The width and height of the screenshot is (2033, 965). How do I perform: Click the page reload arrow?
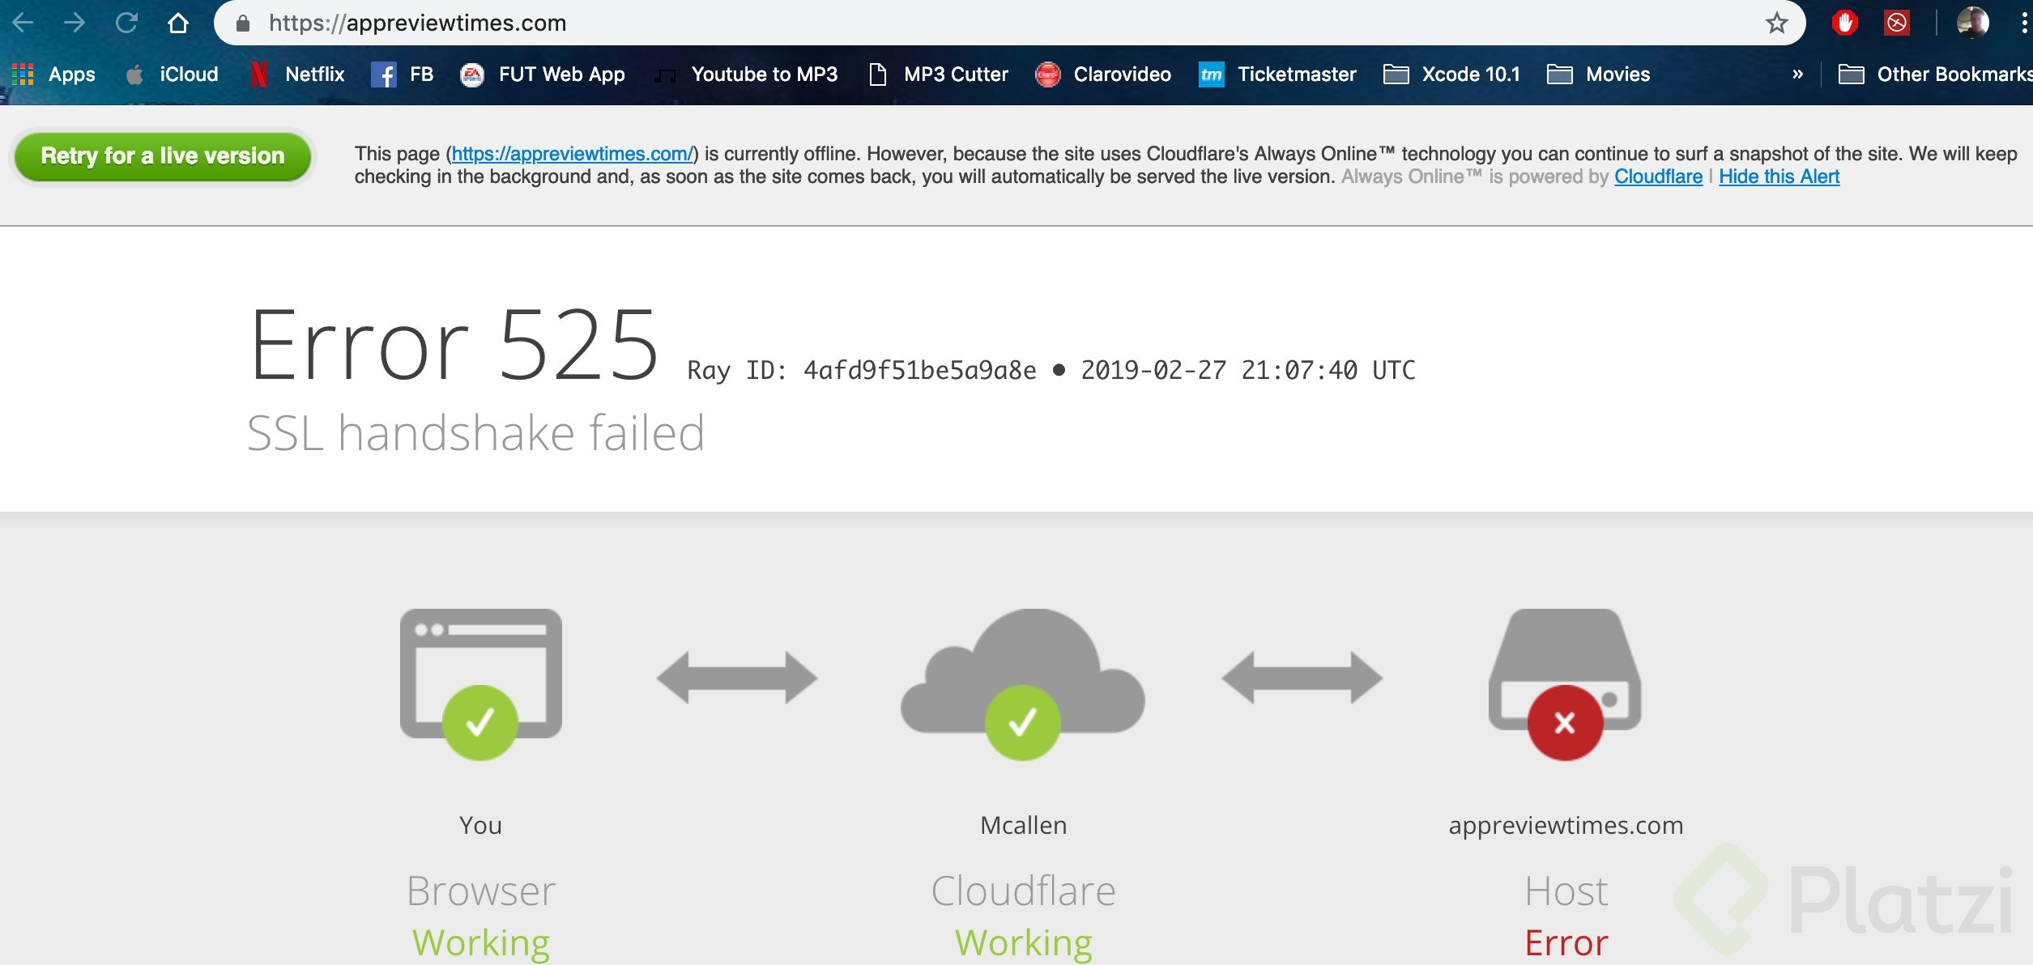click(x=128, y=22)
